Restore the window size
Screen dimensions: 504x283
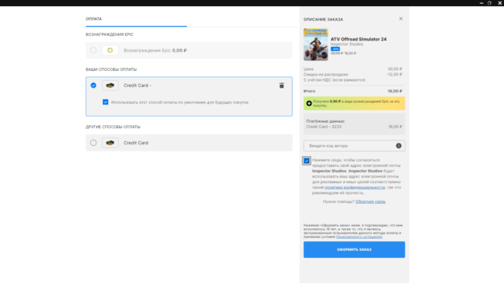pos(489,3)
